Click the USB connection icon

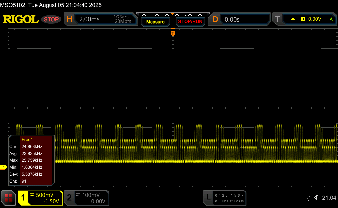(x=308, y=198)
